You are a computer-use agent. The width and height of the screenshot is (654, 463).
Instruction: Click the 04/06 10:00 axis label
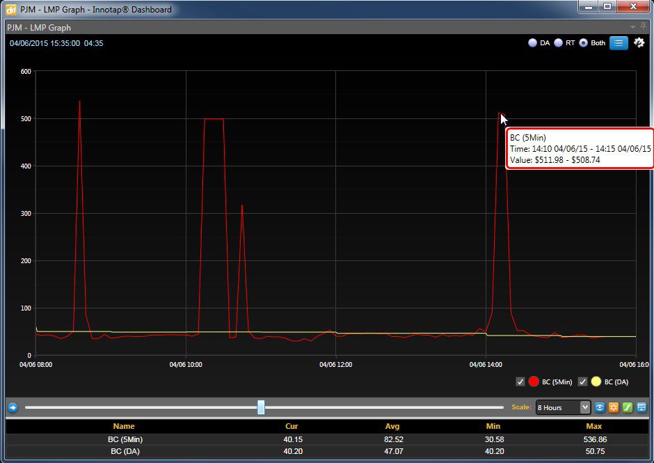click(x=186, y=364)
